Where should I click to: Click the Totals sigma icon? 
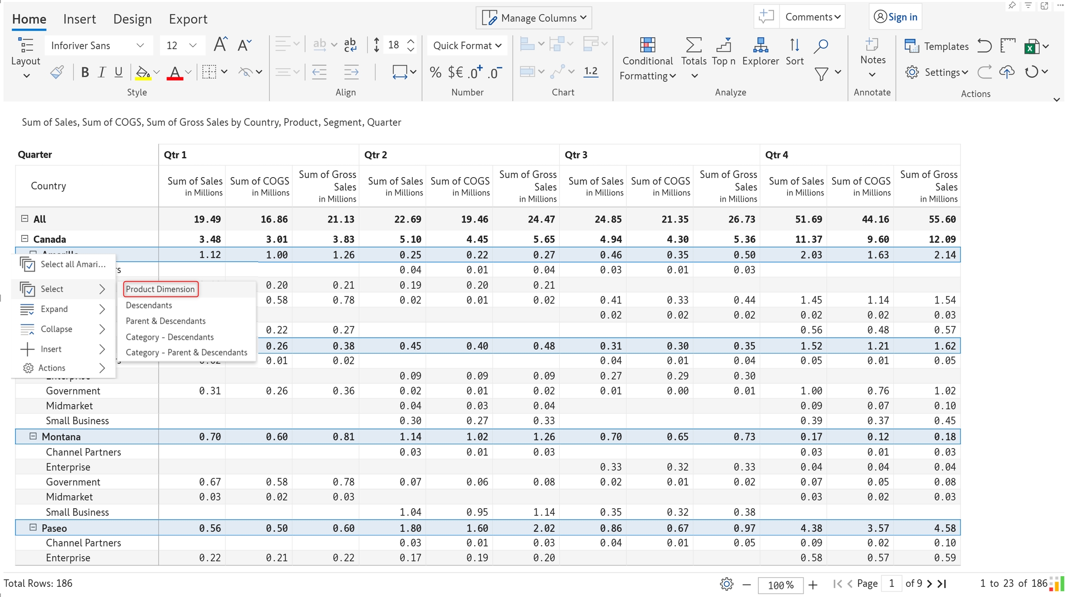tap(693, 45)
